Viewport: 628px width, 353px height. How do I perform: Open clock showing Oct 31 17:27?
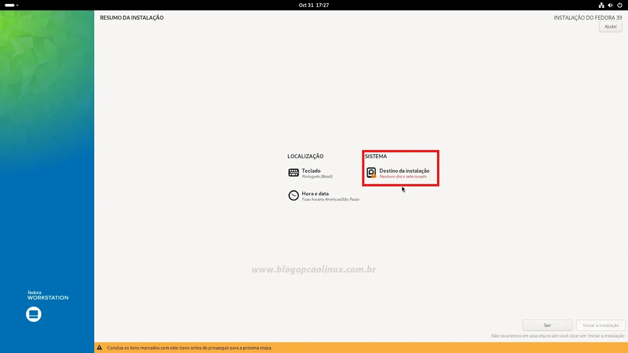pyautogui.click(x=314, y=5)
